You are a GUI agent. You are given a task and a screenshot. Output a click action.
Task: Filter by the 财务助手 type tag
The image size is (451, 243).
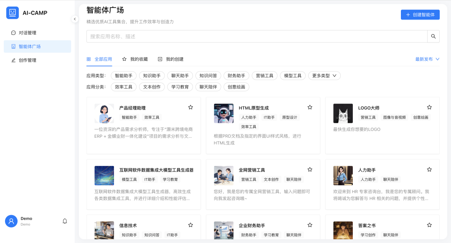click(236, 76)
